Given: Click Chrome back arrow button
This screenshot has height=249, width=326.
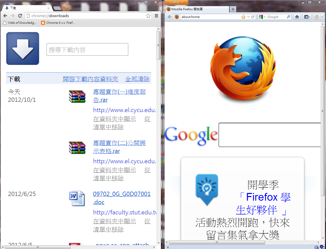Looking at the screenshot, I should (5, 16).
